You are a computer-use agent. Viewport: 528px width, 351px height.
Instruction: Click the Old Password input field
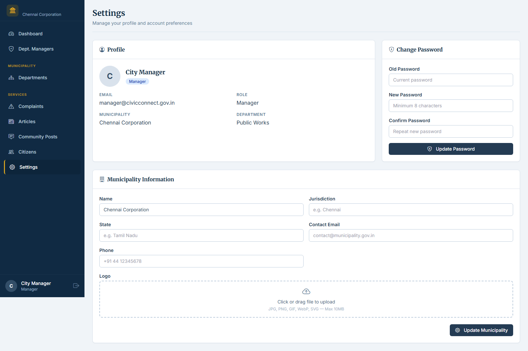451,80
